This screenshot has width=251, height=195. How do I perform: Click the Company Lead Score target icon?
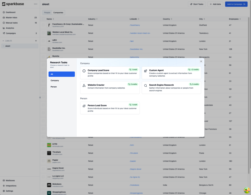84,71
